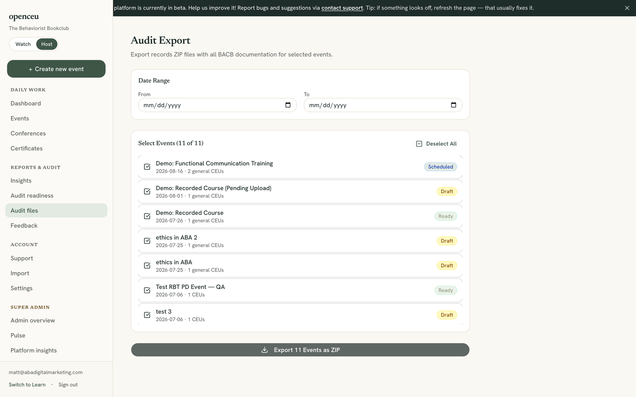
Task: Open Platform insights
Action: pos(56,351)
